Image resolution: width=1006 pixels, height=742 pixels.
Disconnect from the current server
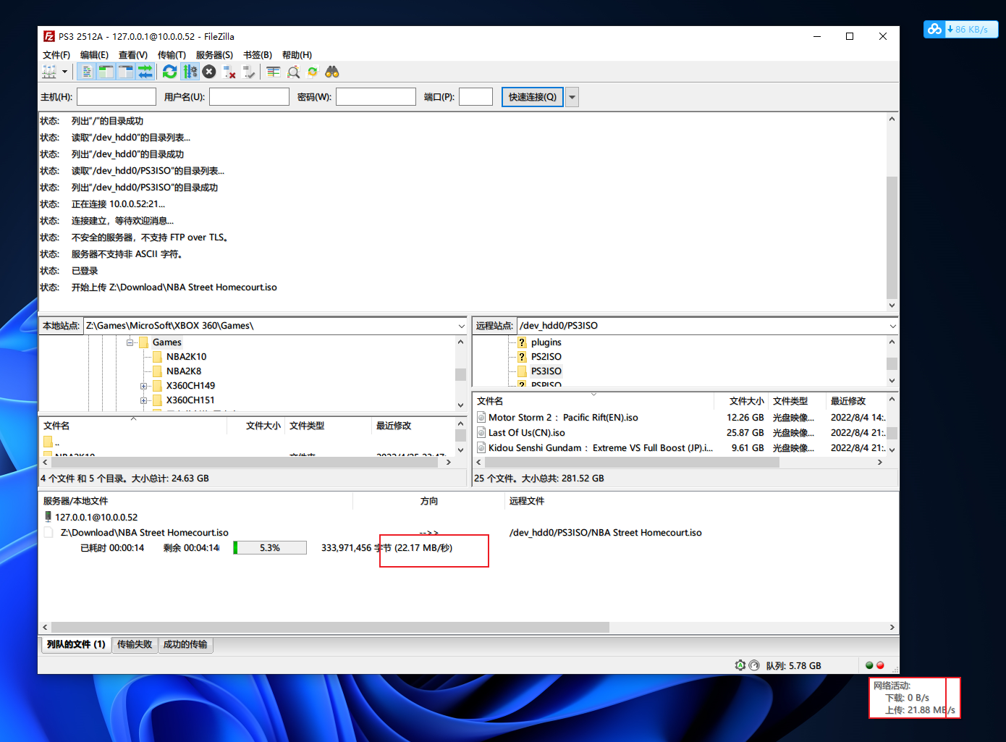point(229,72)
